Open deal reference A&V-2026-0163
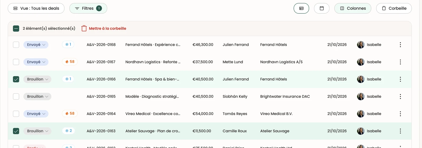The image size is (422, 148). [101, 131]
